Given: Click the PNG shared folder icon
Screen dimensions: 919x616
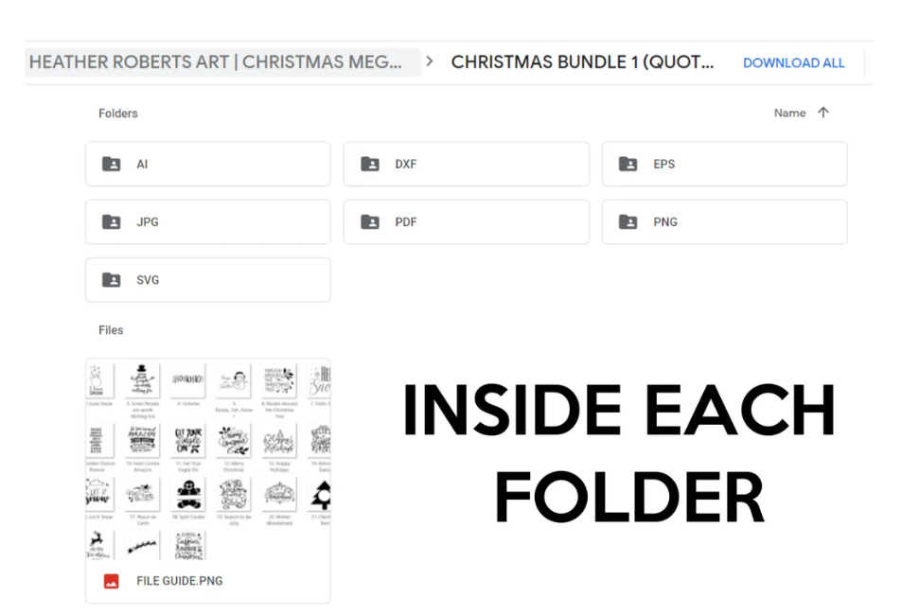Looking at the screenshot, I should (x=628, y=222).
